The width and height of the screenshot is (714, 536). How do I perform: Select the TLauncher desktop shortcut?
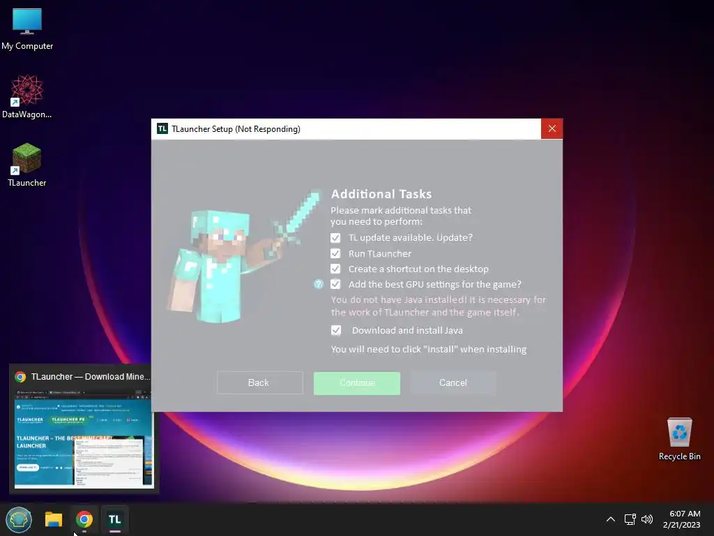27,165
